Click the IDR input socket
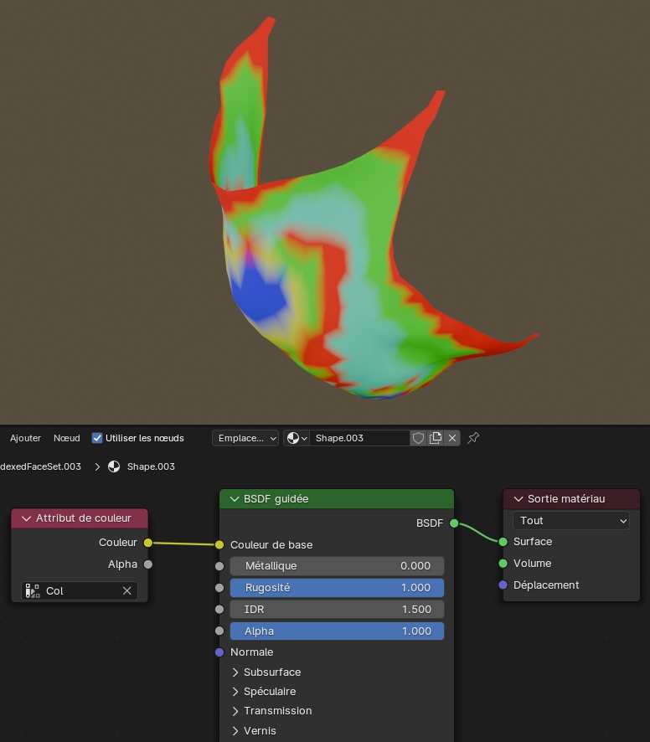The image size is (650, 742). click(219, 610)
